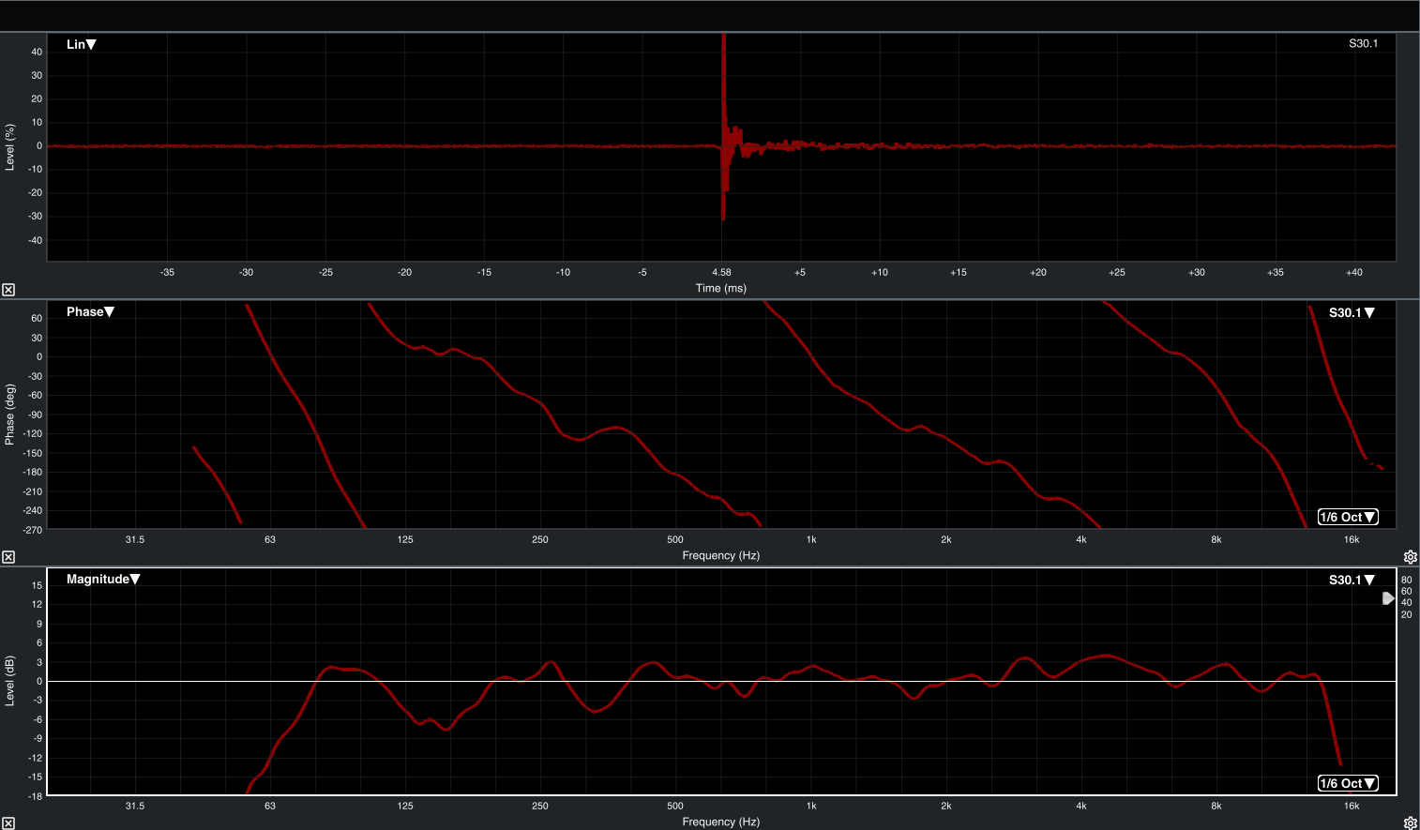This screenshot has height=830, width=1420.
Task: Click the Time (ms) axis label
Action: point(720,288)
